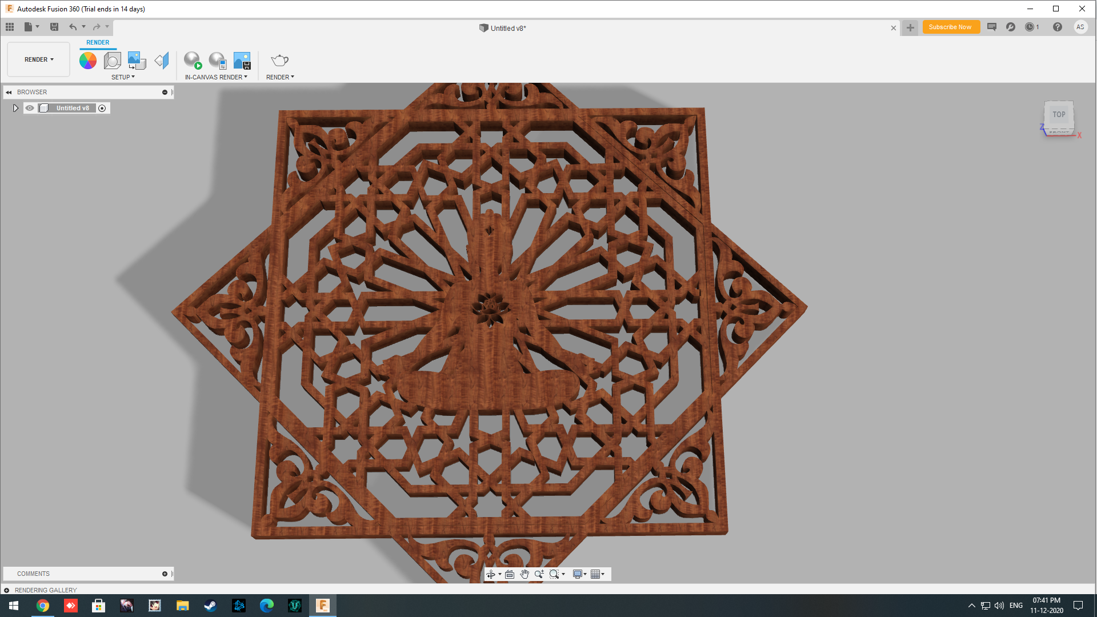Open the IN-CANVAS RENDER dropdown
The height and width of the screenshot is (617, 1097).
(x=216, y=77)
